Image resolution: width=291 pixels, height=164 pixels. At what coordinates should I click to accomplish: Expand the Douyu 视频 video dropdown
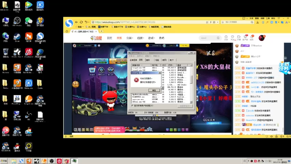(x=140, y=38)
